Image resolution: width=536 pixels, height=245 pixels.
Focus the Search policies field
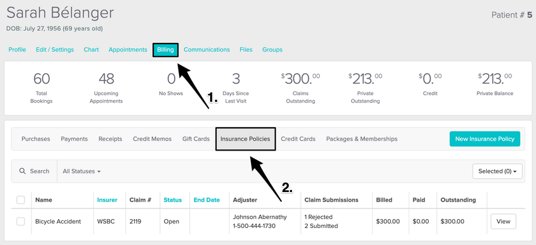click(x=34, y=171)
